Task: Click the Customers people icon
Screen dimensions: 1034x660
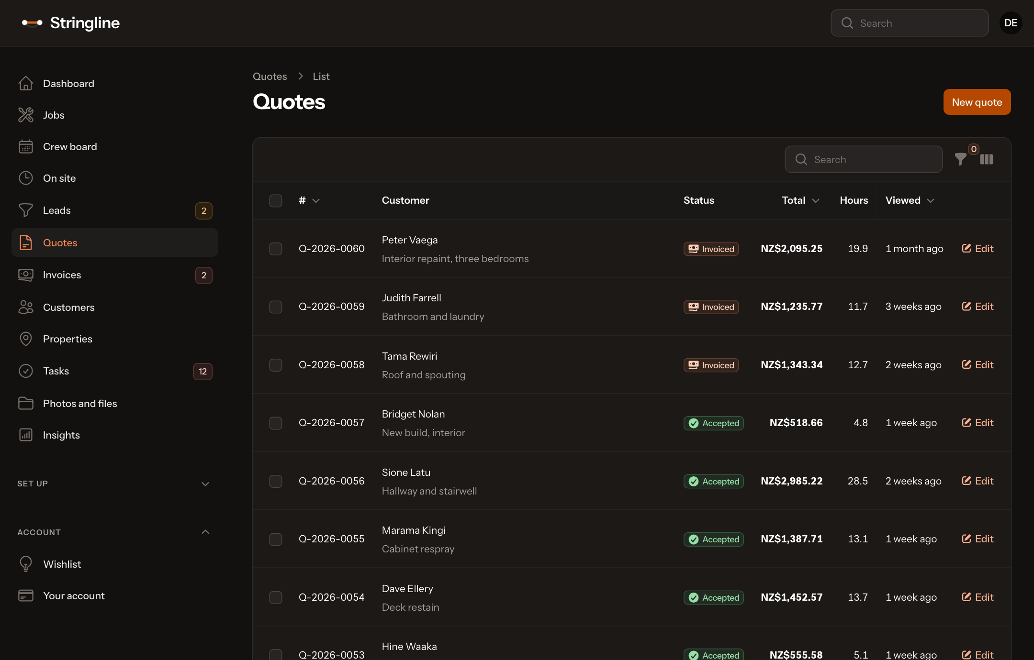Action: pyautogui.click(x=26, y=307)
